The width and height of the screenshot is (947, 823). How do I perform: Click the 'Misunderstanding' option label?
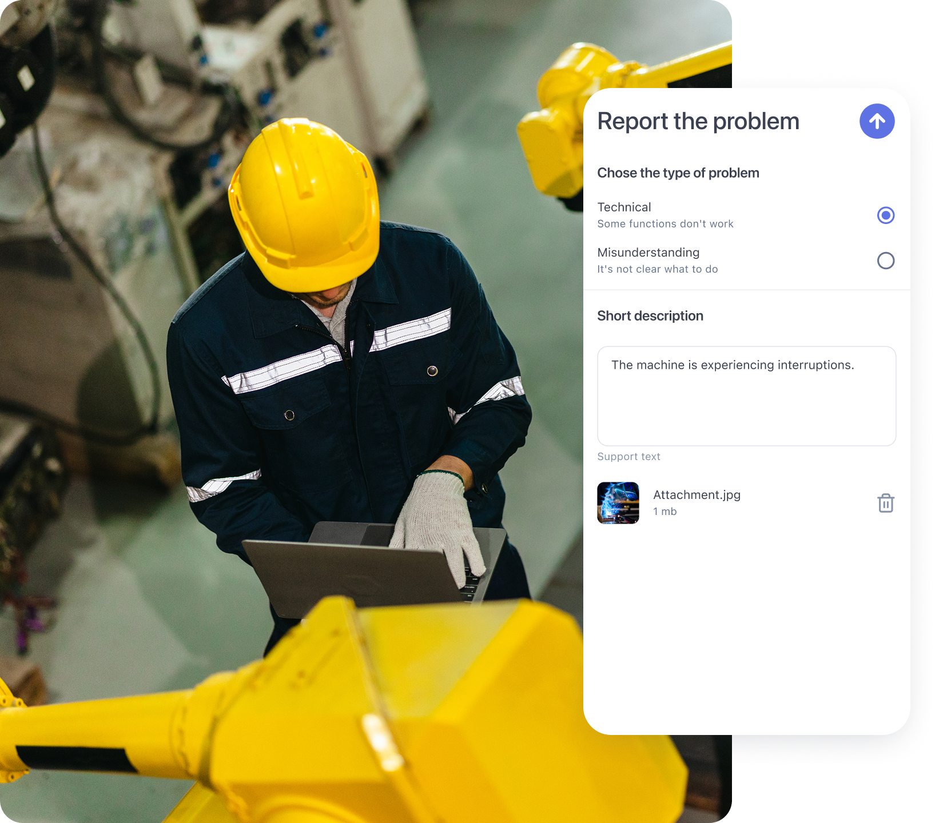point(648,253)
